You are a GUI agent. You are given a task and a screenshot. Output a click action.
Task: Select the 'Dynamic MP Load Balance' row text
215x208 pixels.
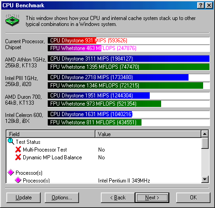tap(52, 157)
